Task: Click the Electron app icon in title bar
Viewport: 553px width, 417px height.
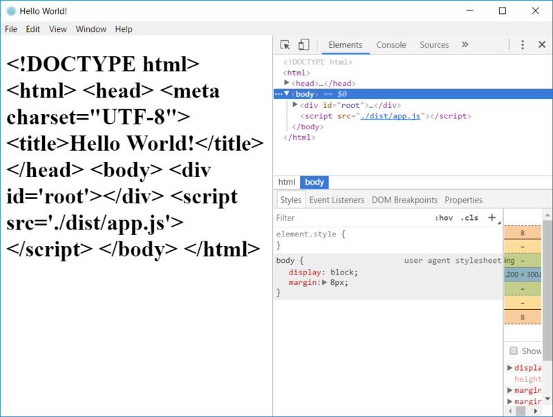Action: (x=11, y=11)
